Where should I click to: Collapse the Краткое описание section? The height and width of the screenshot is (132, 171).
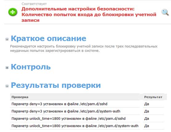7,39
